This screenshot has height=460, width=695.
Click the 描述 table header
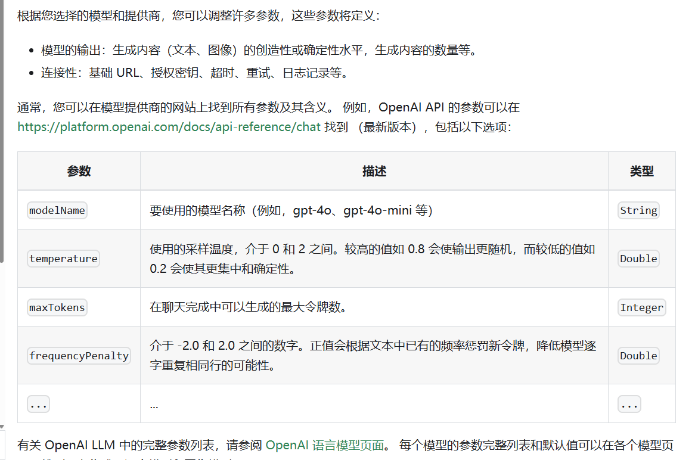point(374,171)
